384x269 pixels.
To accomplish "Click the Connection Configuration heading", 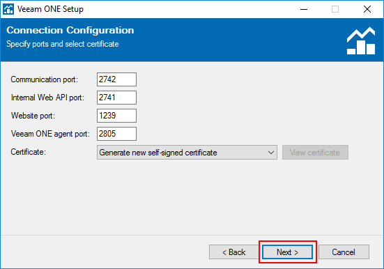I will pyautogui.click(x=70, y=31).
